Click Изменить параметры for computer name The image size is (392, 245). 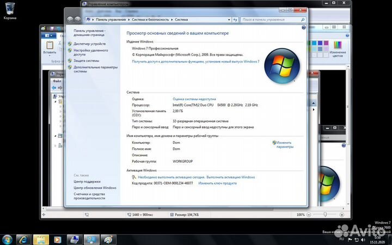pos(284,144)
